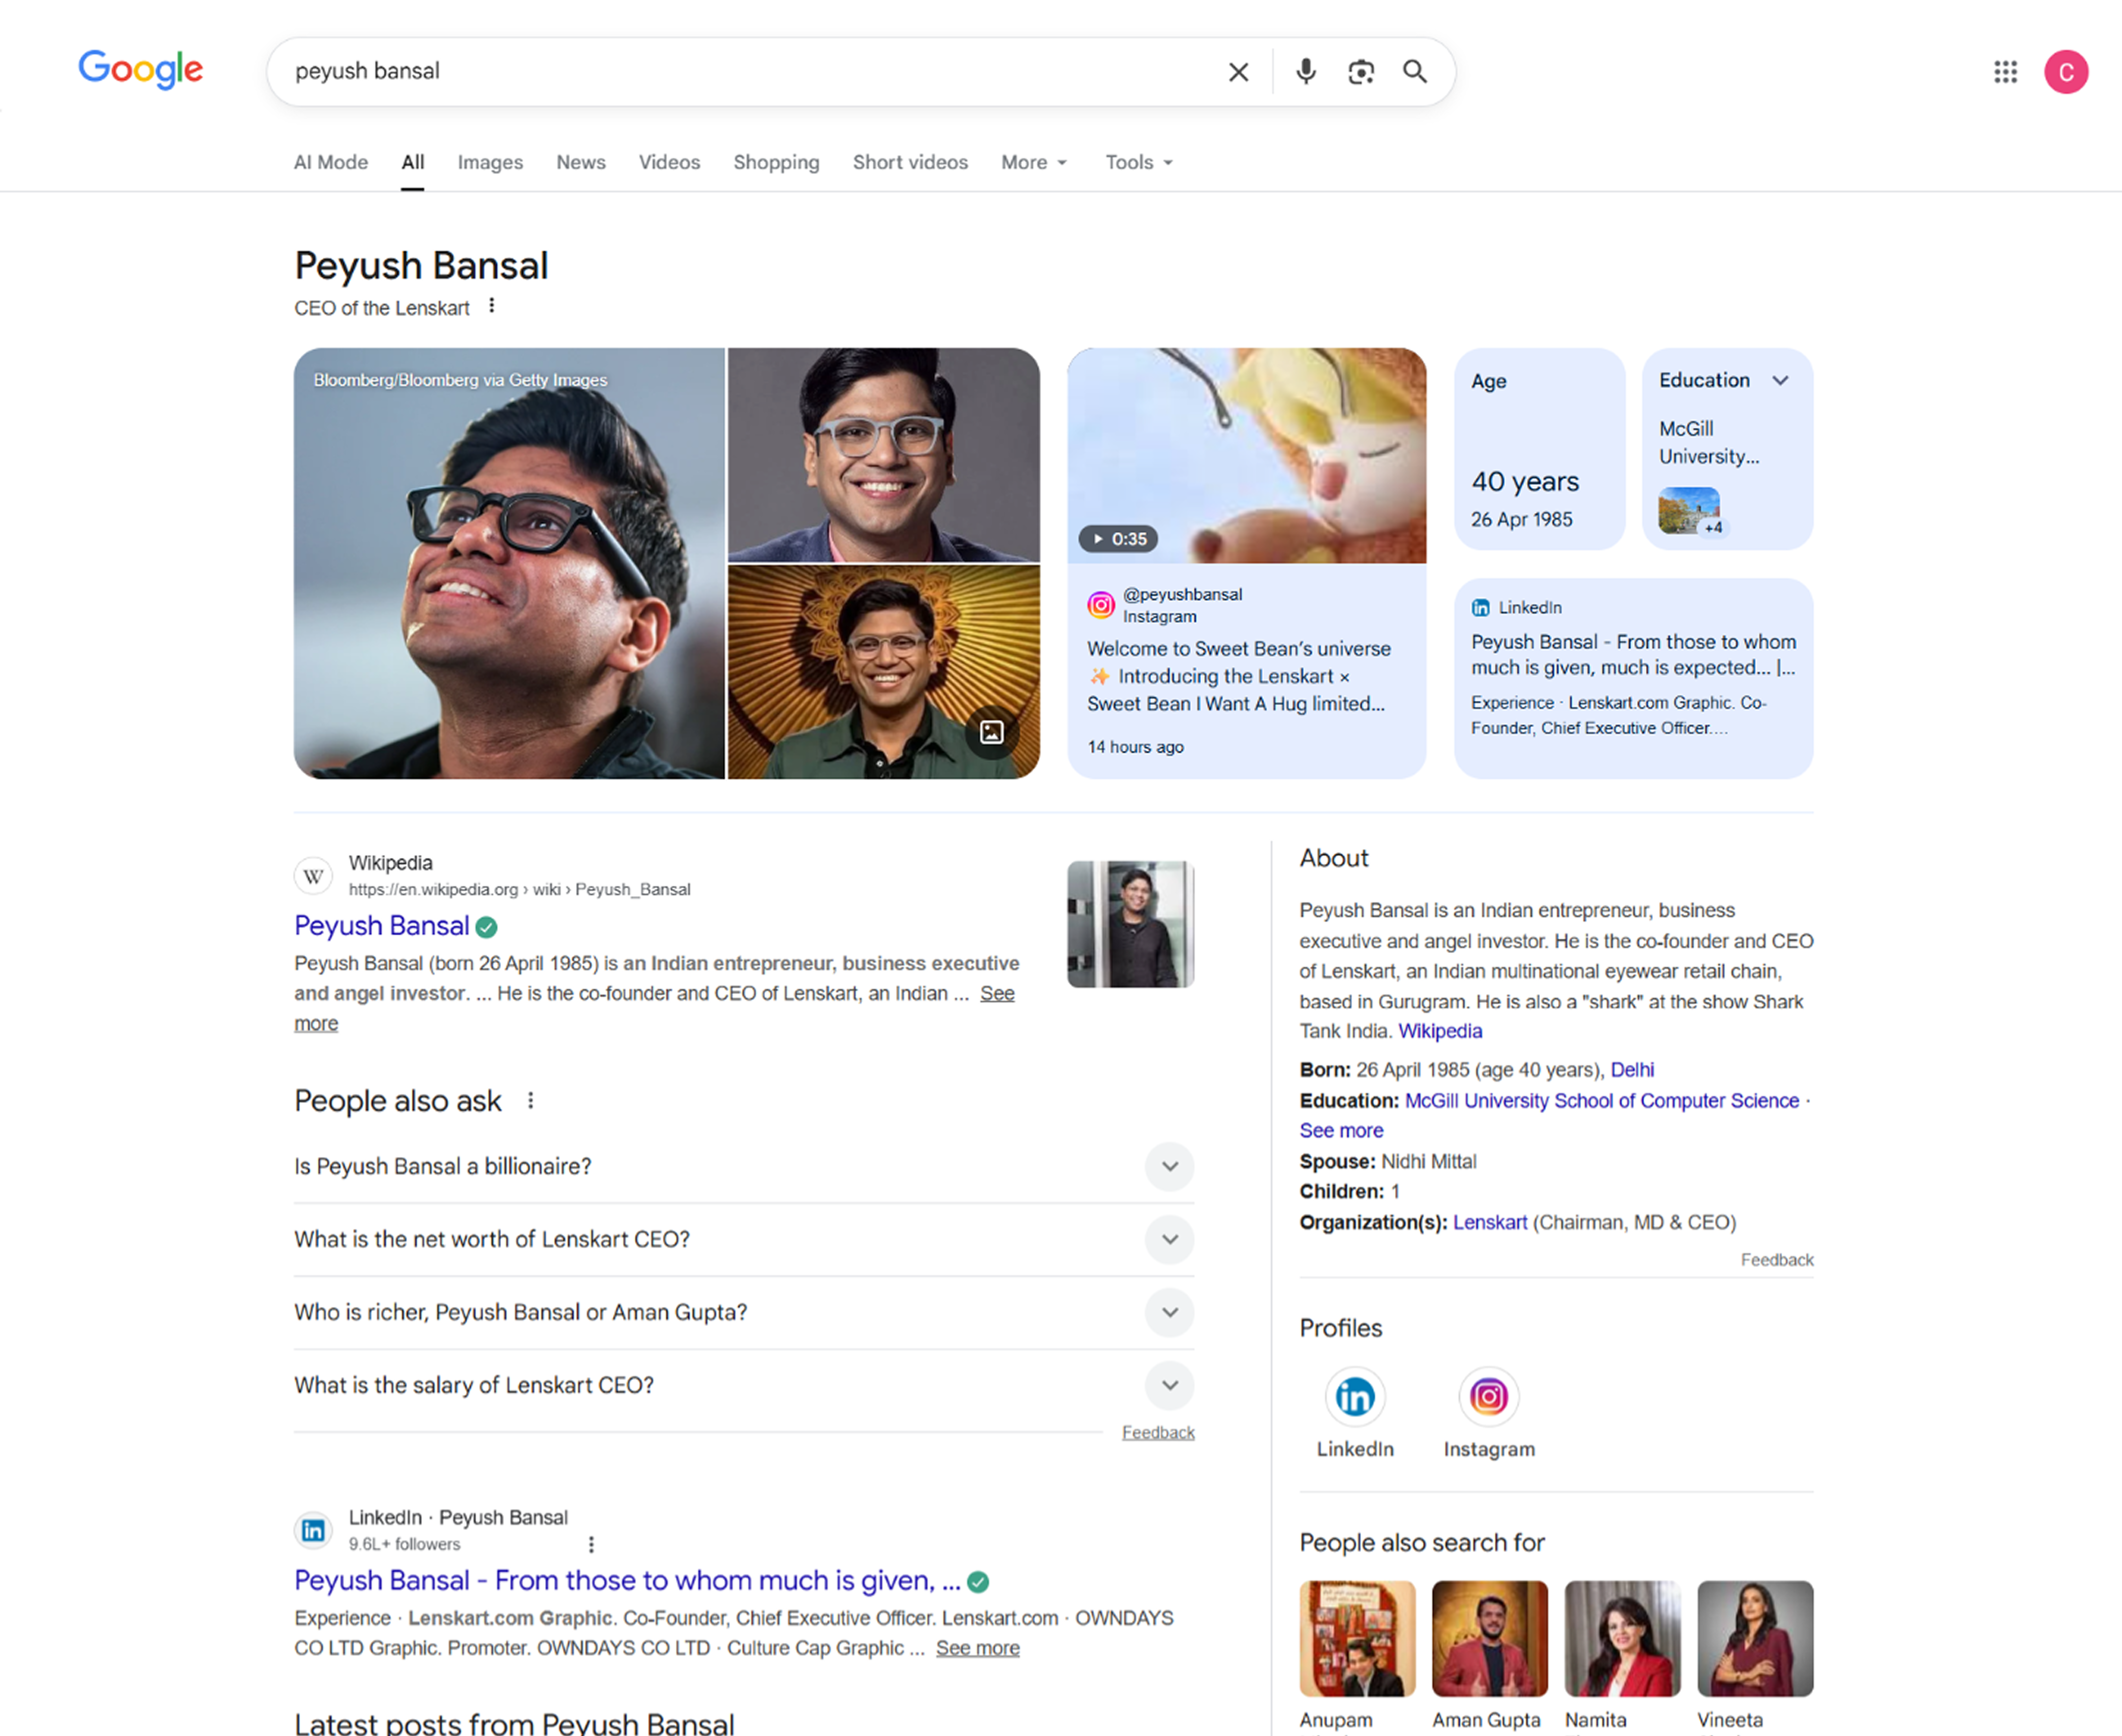Viewport: 2122px width, 1736px height.
Task: Open the Wikipedia link in the About section
Action: click(1440, 1031)
